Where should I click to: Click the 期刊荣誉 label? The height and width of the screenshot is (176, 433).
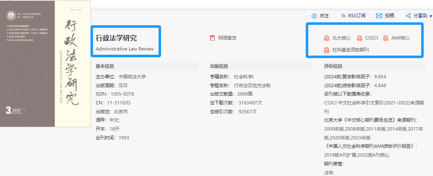(334, 164)
